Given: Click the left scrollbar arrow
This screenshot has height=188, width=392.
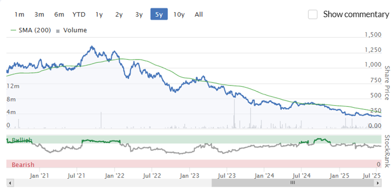Looking at the screenshot, I should coord(10,183).
